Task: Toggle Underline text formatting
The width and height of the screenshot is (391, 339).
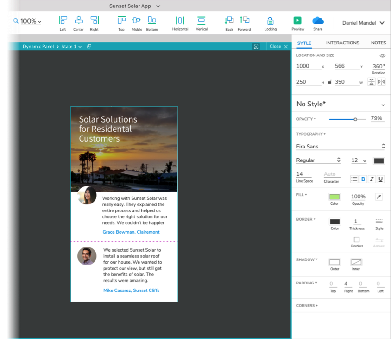Action: [380, 179]
